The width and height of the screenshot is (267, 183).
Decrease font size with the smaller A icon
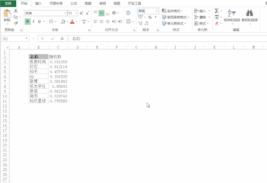click(87, 13)
